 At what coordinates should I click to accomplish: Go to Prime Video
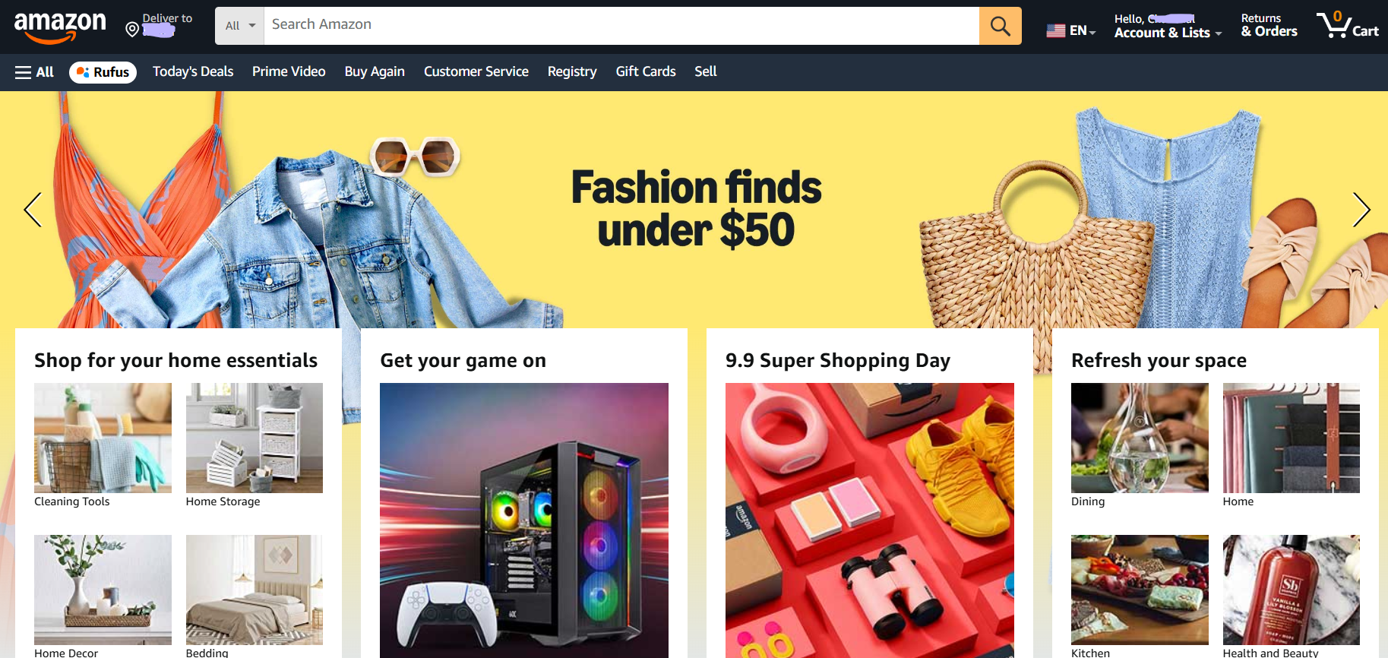point(289,71)
